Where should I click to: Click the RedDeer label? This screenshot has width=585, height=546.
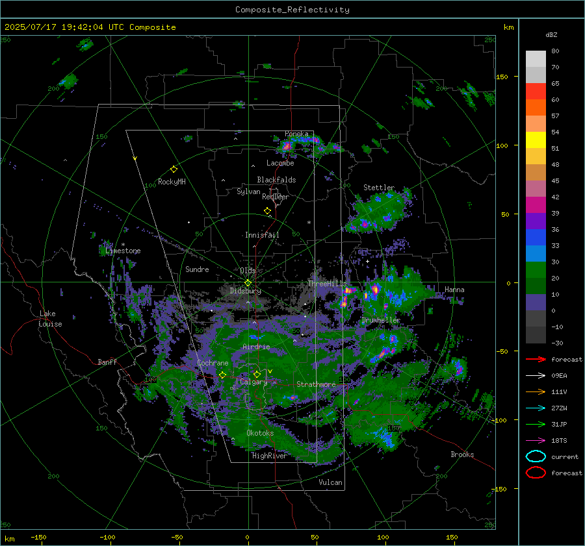276,197
